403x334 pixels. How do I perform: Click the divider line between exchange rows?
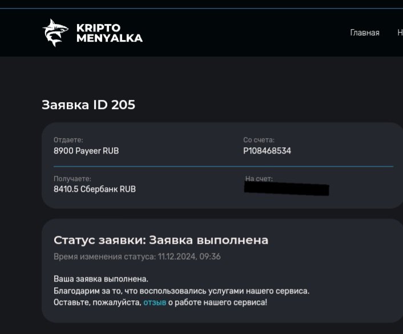223,166
